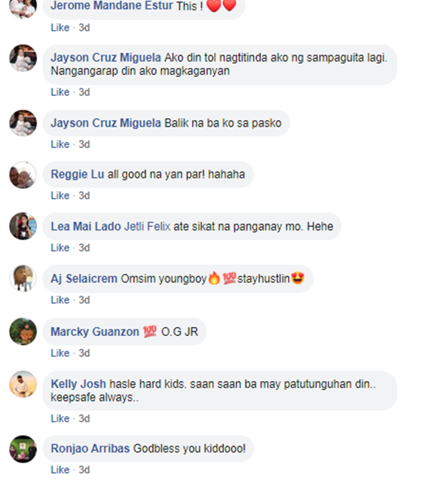Screen dimensions: 424x484
Task: Open Kelly Josh's profile avatar
Action: click(23, 384)
